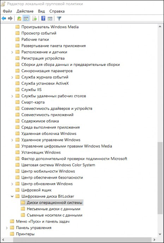Click the horizontal scrollbar right arrow
Screen dimensions: 164x243
pos(154,240)
